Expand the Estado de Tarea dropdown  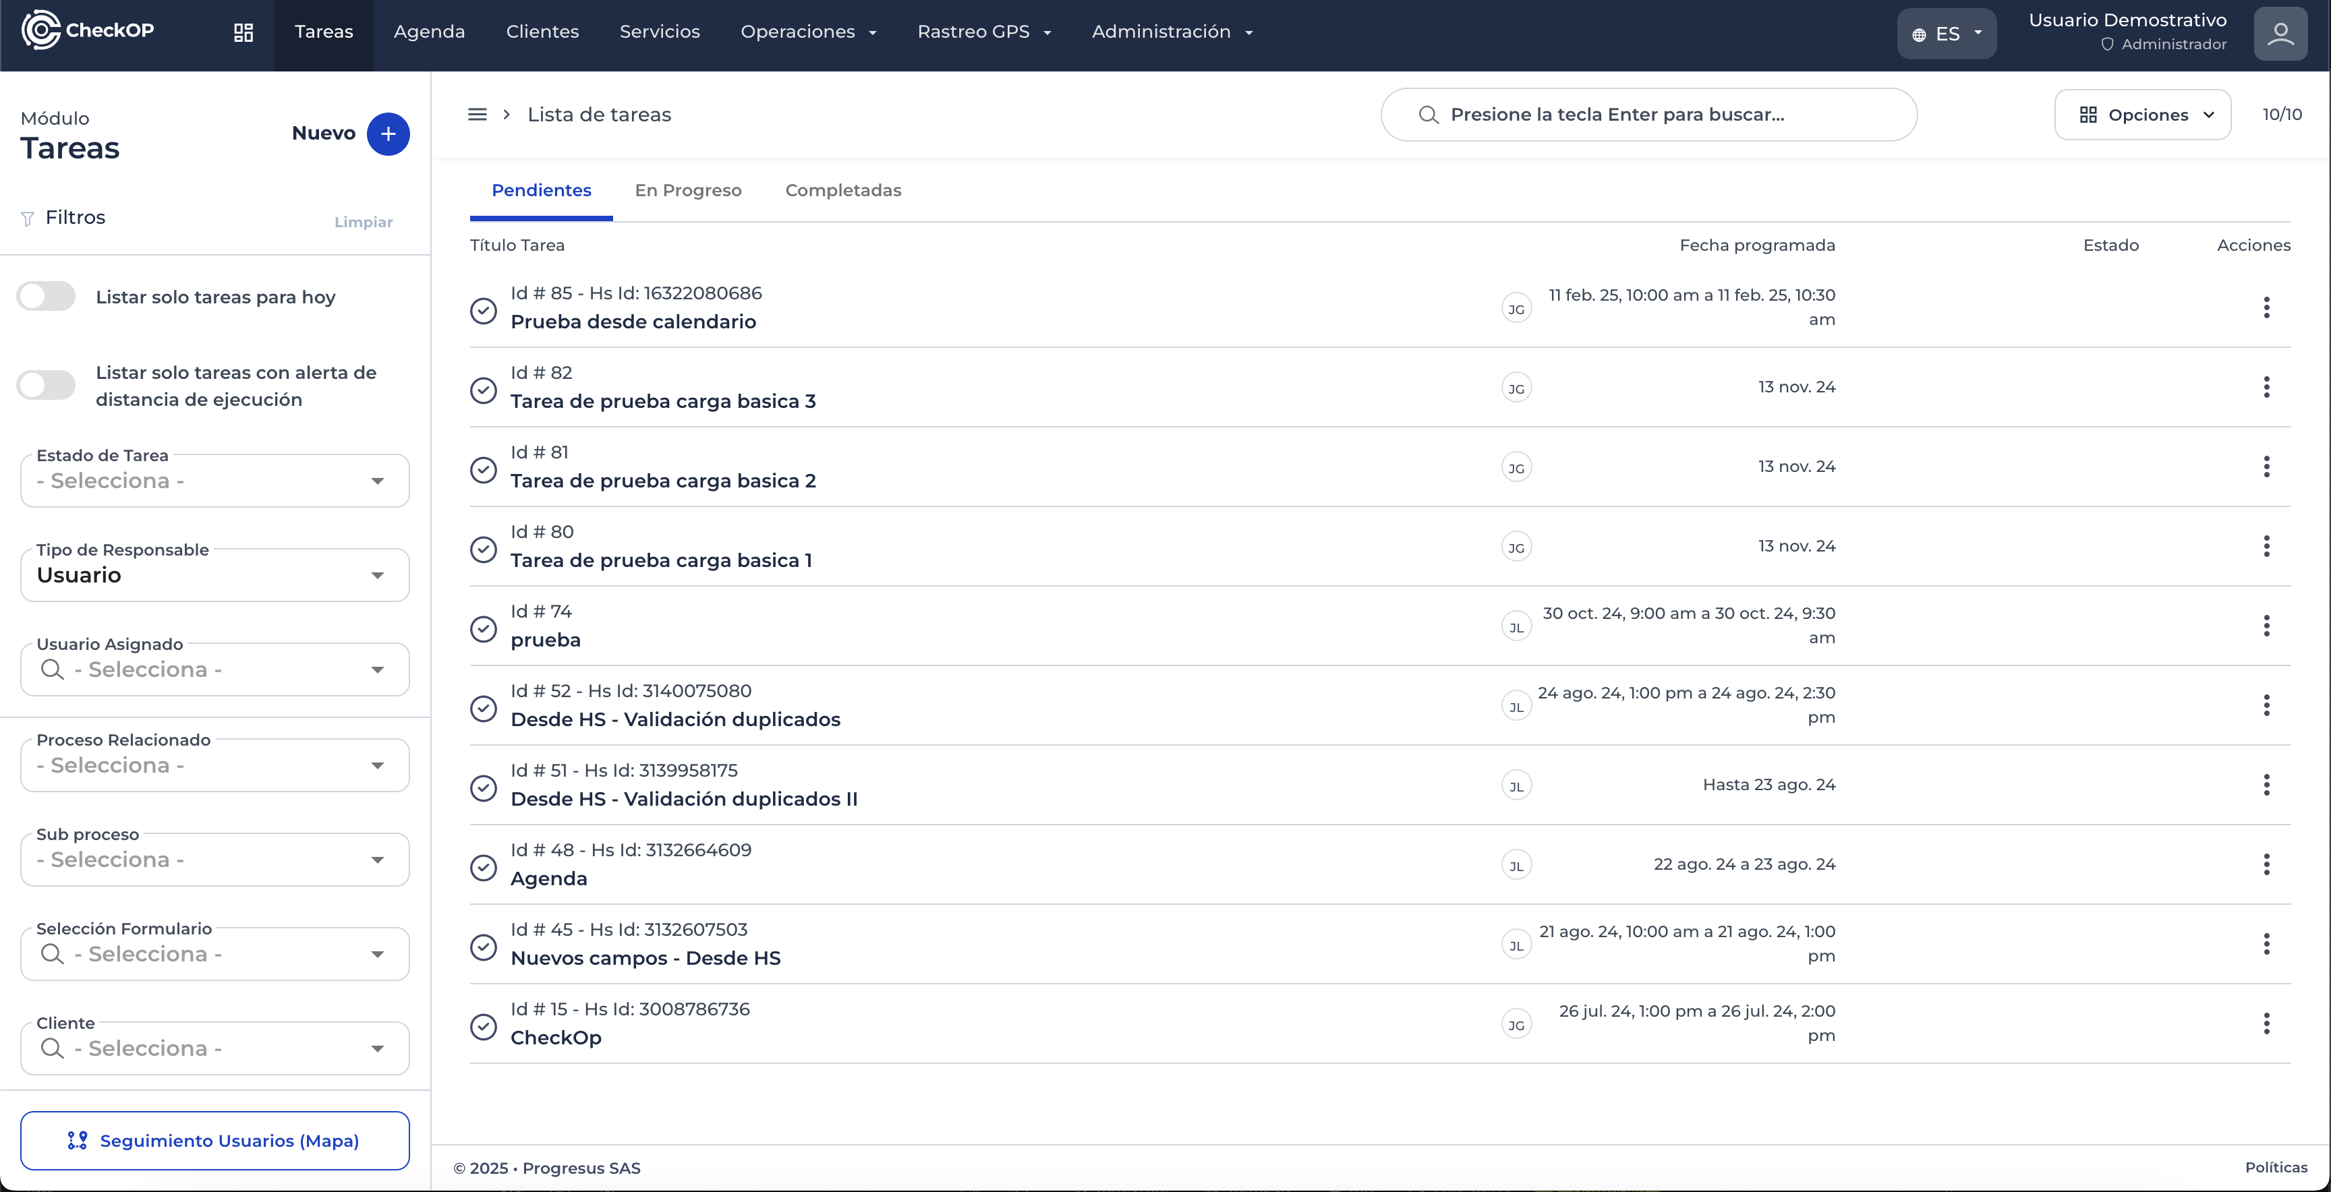pyautogui.click(x=214, y=481)
